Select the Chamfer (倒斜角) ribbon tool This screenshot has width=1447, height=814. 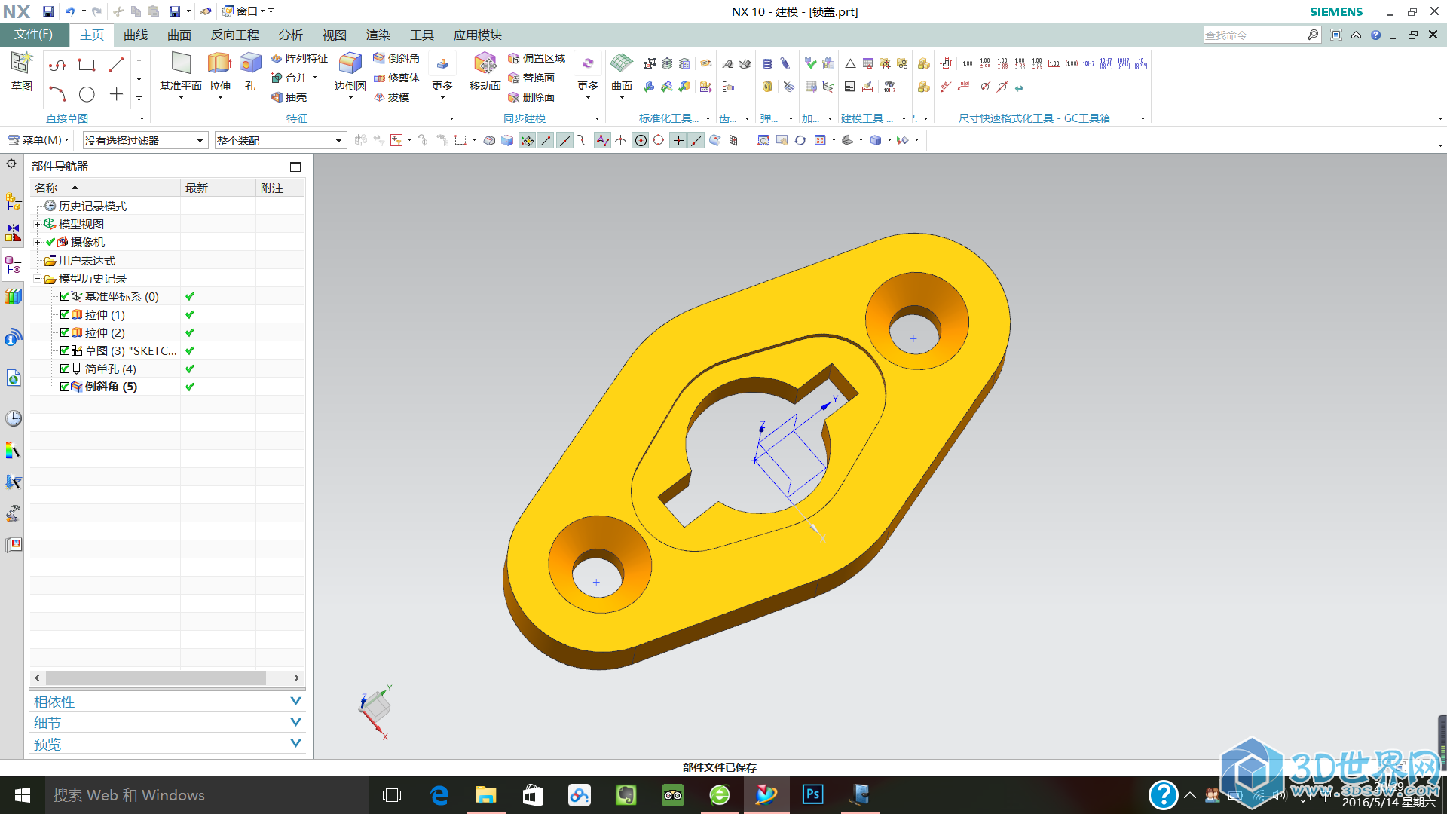pos(396,58)
